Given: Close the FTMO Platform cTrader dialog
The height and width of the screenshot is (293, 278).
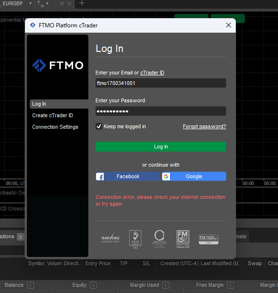Looking at the screenshot, I should [x=228, y=25].
